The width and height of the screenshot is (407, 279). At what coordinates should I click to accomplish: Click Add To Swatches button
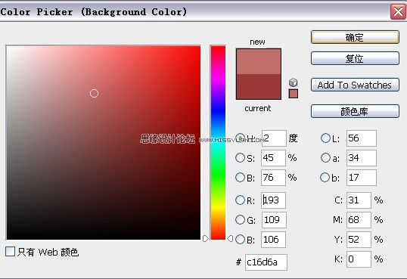pyautogui.click(x=355, y=85)
